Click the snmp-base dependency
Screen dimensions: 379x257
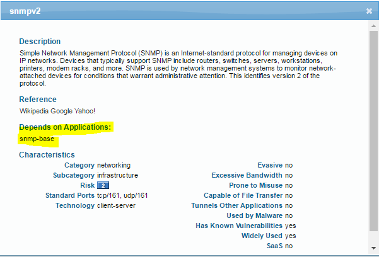coord(37,139)
